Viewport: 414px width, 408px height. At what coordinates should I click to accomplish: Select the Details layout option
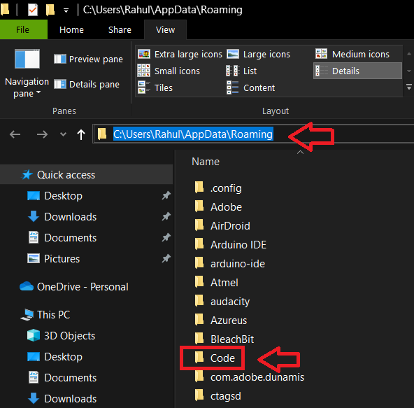pos(357,71)
